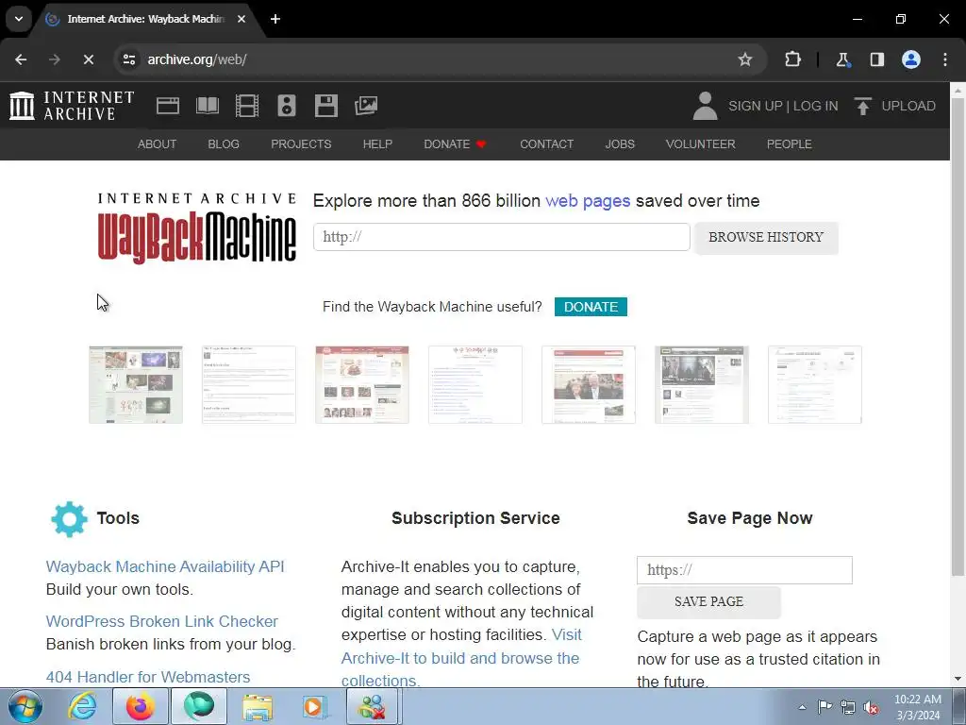Show hidden system tray icons

pyautogui.click(x=802, y=707)
